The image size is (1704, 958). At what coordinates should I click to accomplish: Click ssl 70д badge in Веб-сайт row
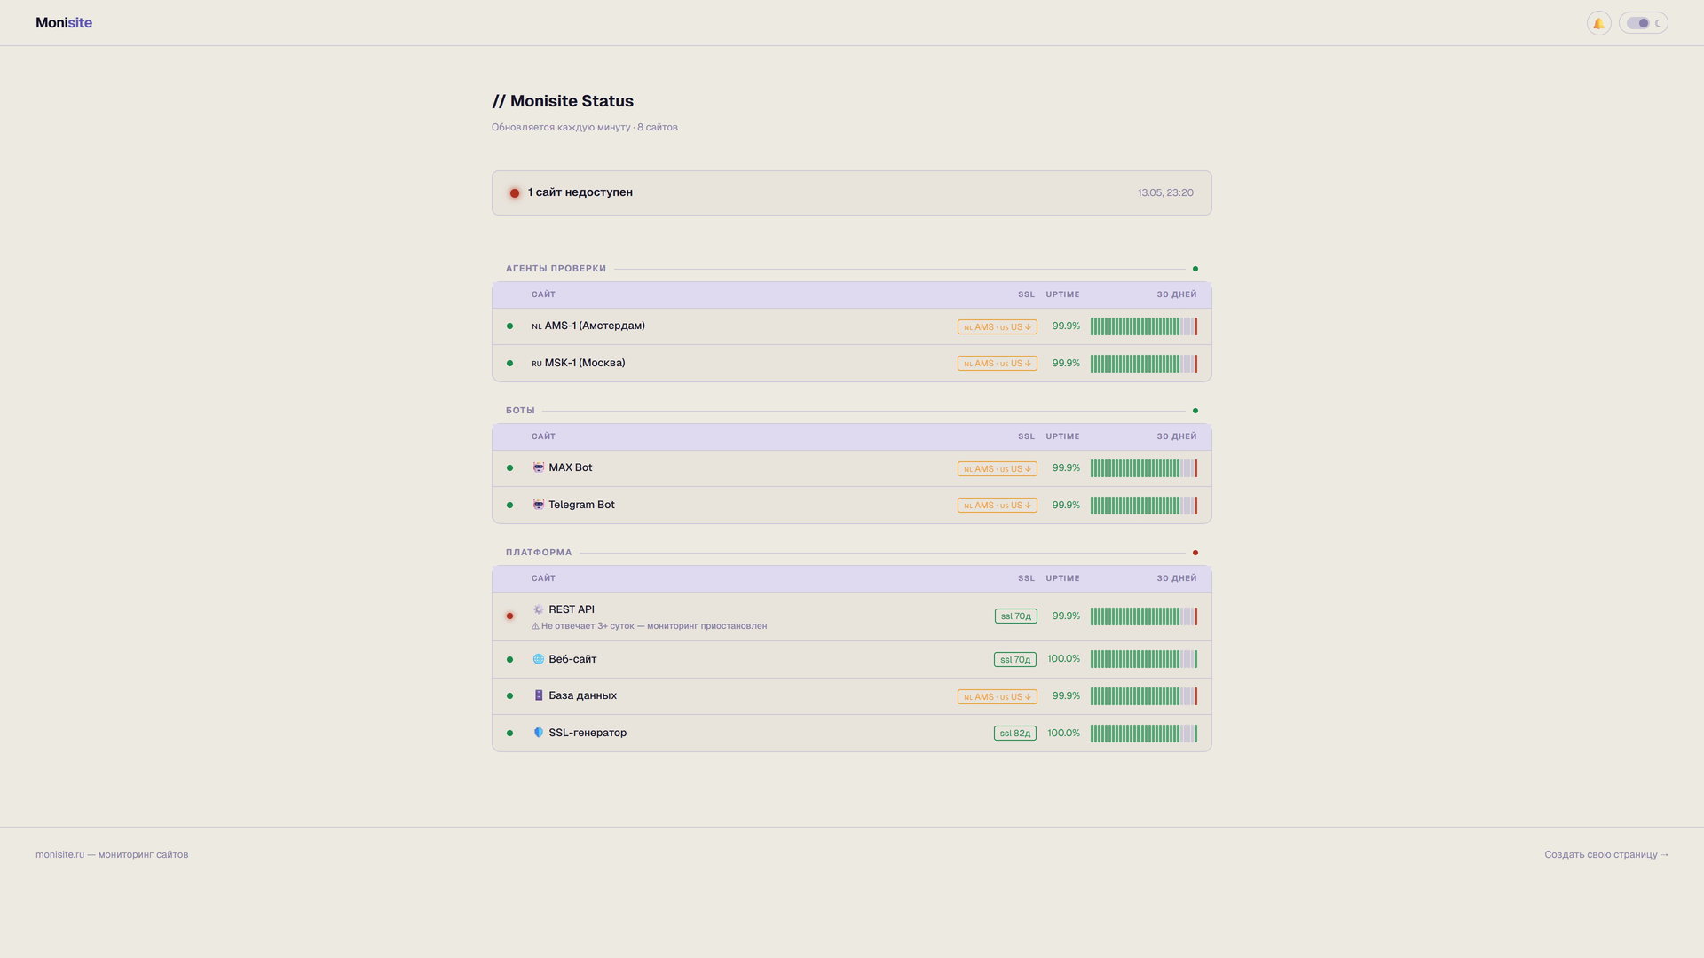coord(1015,660)
